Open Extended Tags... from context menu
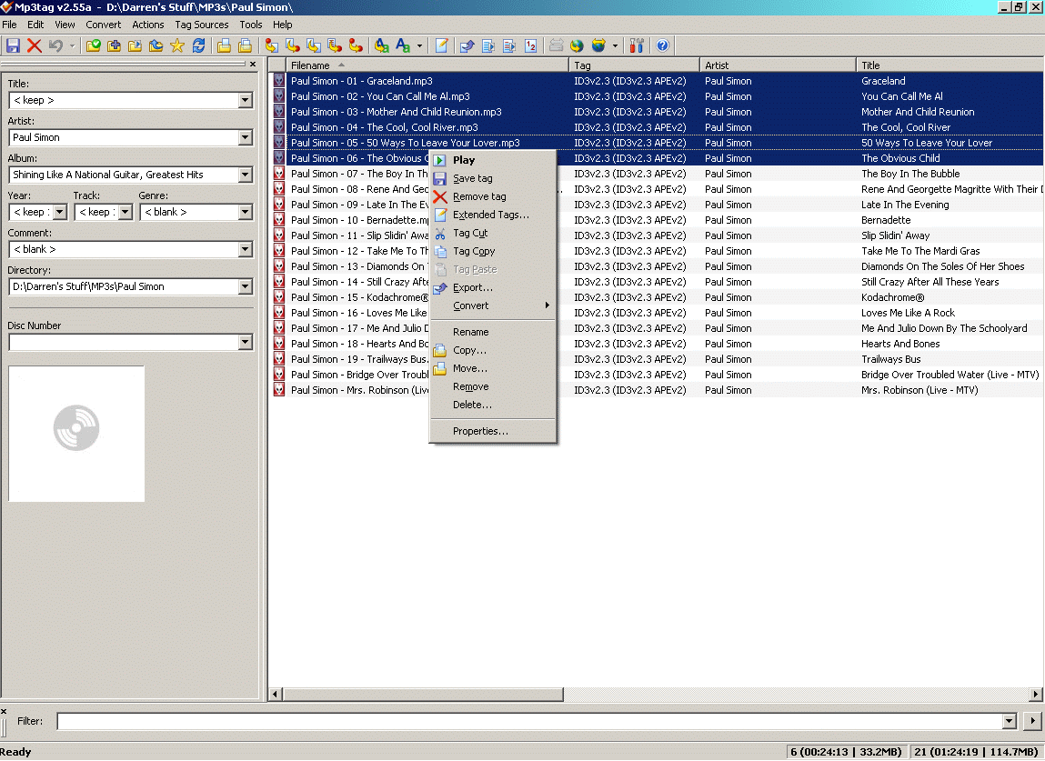Screen dimensions: 1045x761 coord(493,215)
